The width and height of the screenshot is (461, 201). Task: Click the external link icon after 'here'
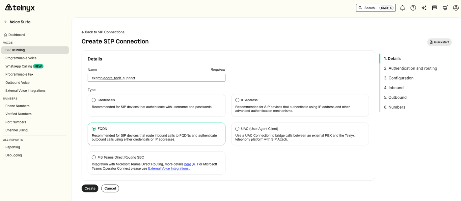pyautogui.click(x=194, y=164)
